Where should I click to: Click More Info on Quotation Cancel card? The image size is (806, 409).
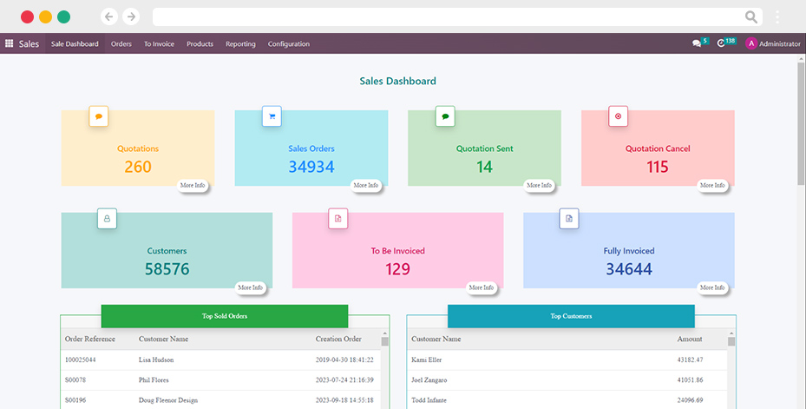coord(712,185)
